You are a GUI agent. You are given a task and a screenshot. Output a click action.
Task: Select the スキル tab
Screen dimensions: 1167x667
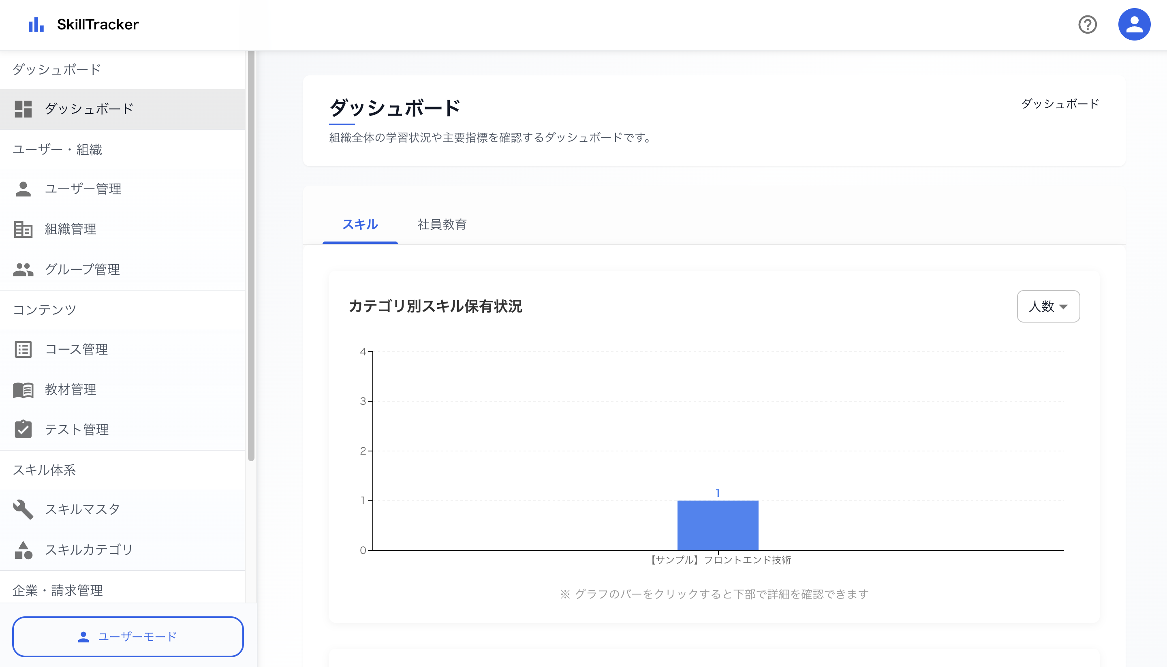click(360, 224)
